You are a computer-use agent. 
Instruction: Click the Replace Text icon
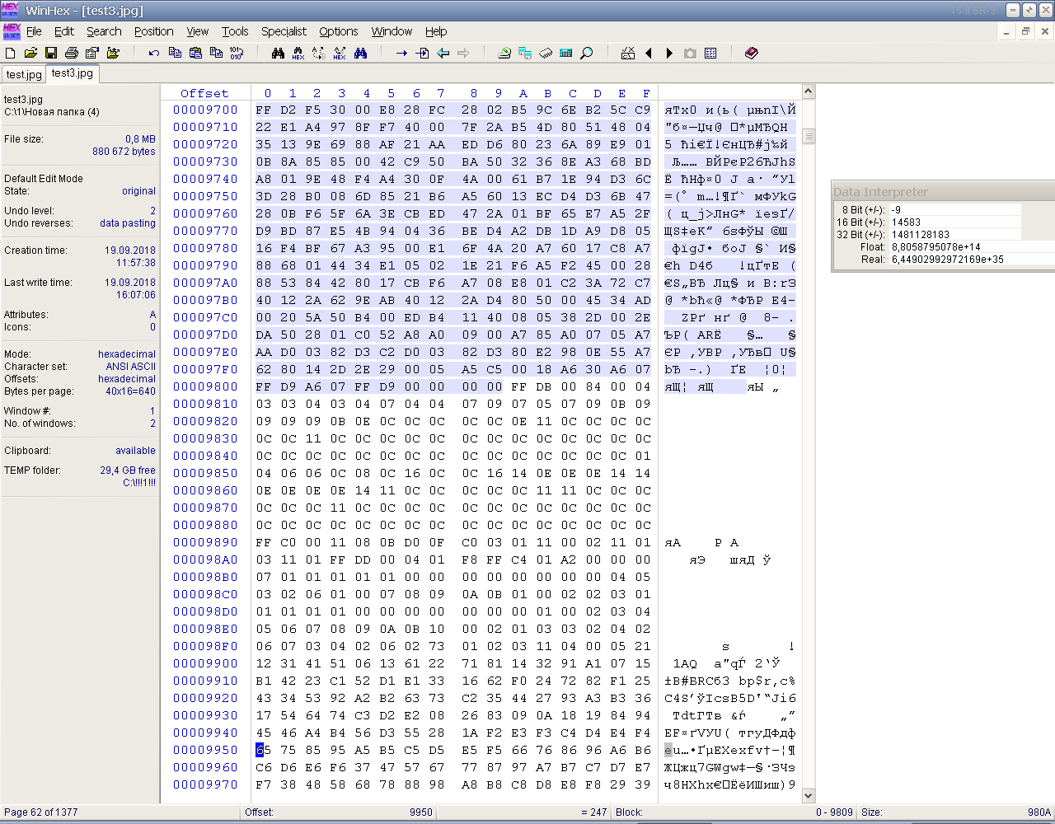[x=319, y=53]
